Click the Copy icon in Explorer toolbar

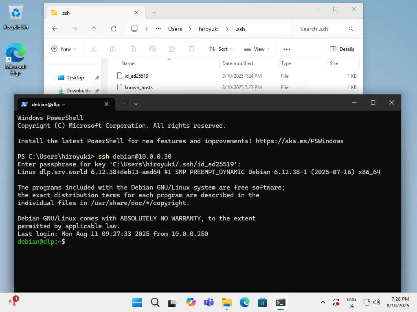click(113, 49)
